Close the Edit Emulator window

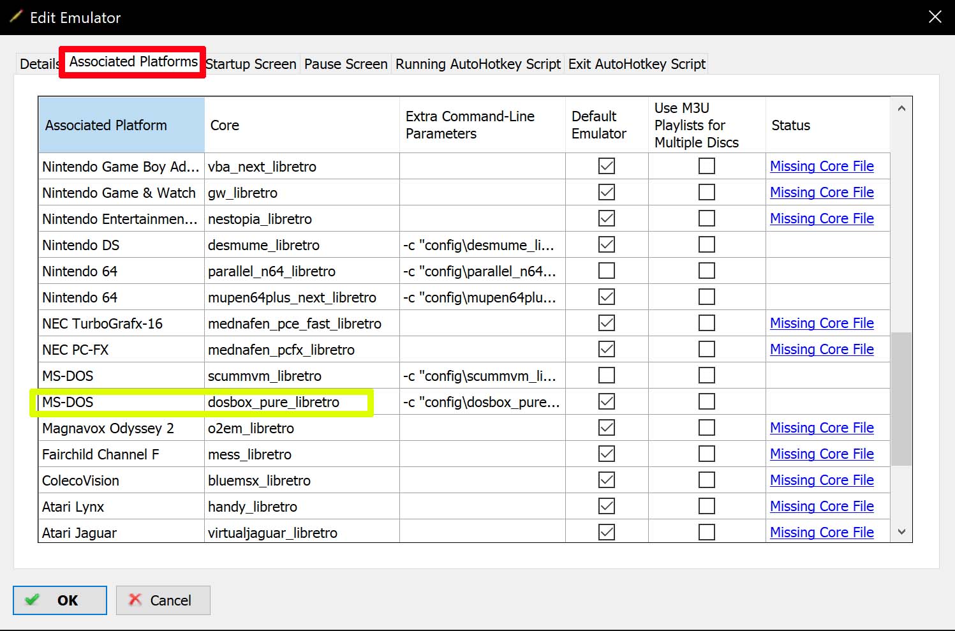935,17
